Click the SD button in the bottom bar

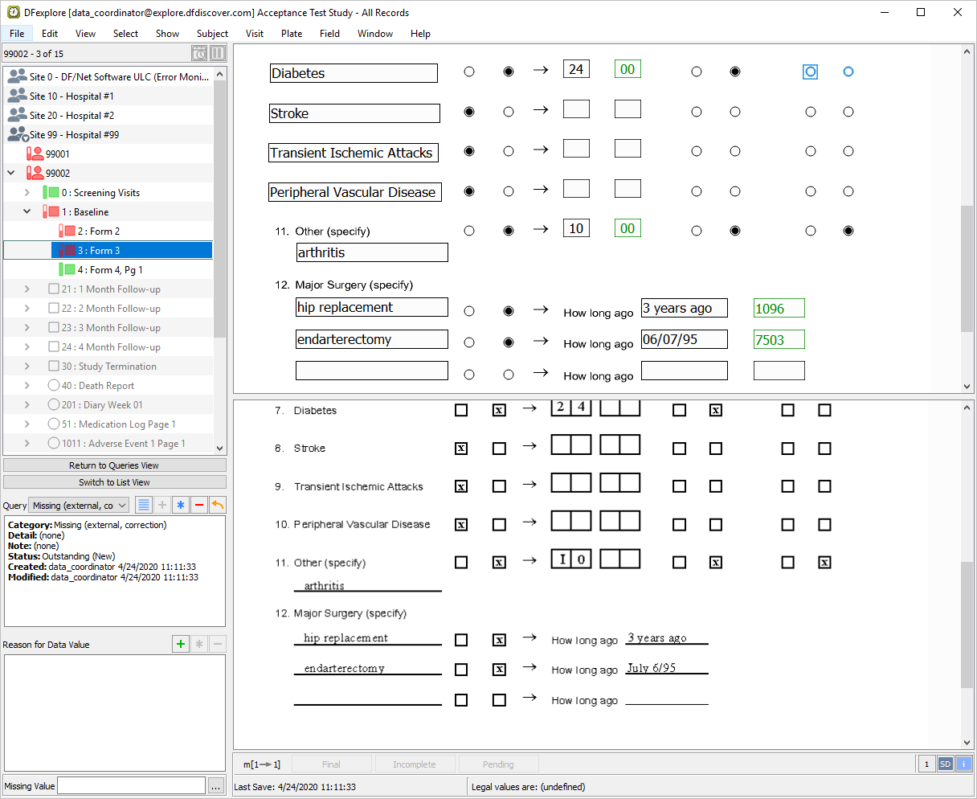[945, 764]
